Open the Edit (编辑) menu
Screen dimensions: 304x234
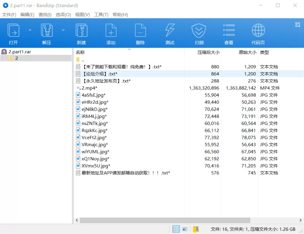(27, 15)
